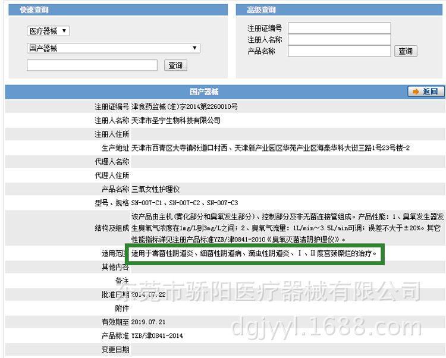Click the 型号、规格 row label
The height and width of the screenshot is (358, 446).
pos(112,203)
